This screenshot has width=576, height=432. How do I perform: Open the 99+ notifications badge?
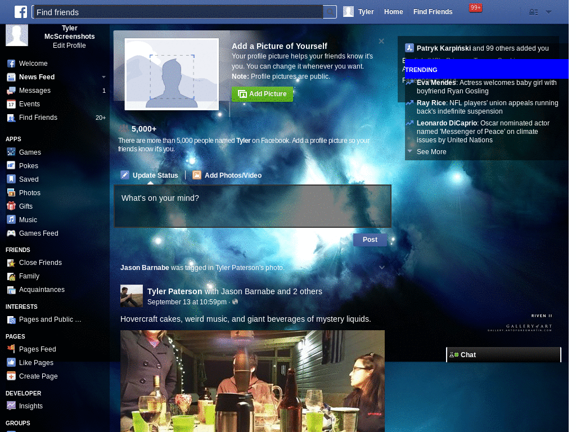coord(475,8)
